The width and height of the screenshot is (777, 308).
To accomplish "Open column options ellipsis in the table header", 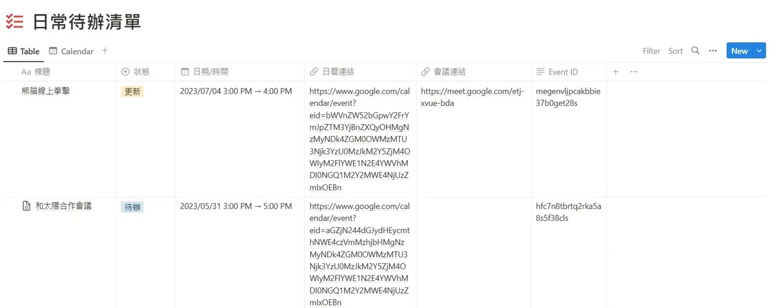I will (x=634, y=72).
